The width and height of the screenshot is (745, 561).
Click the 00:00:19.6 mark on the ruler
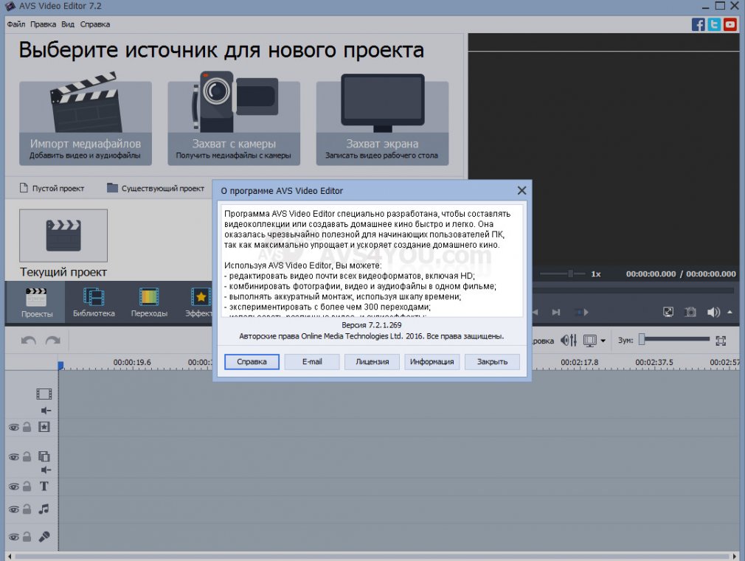132,363
